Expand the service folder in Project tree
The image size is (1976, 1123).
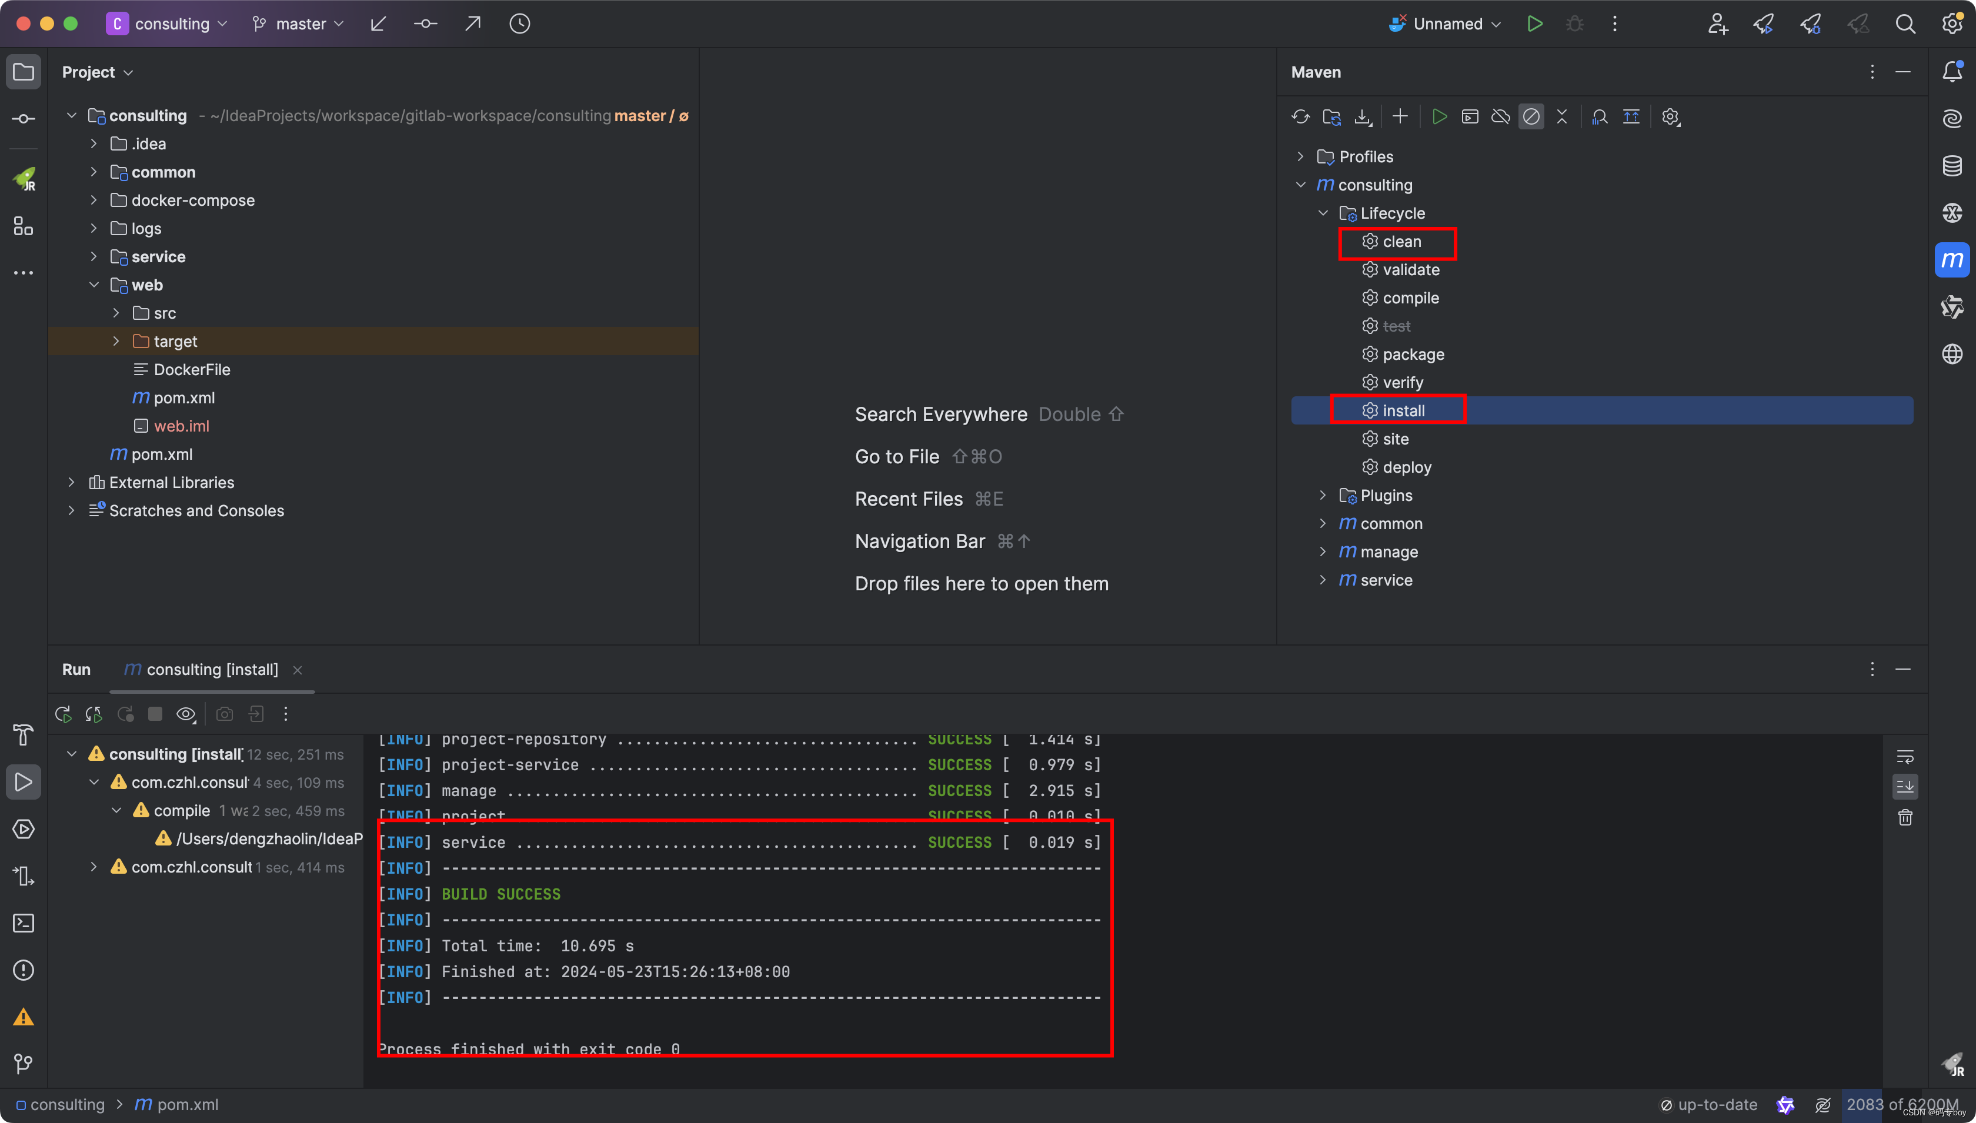[94, 256]
